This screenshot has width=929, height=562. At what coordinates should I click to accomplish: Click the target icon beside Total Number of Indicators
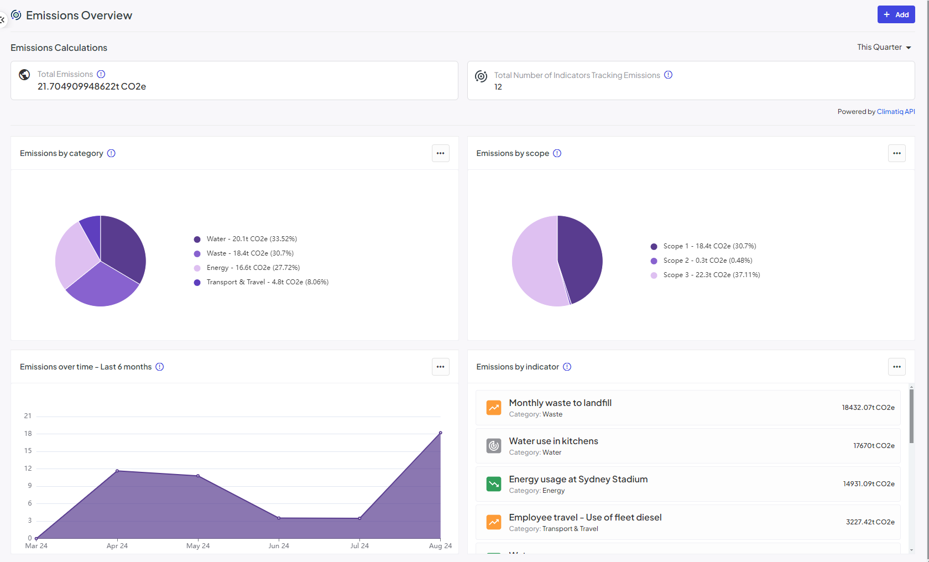(x=481, y=76)
